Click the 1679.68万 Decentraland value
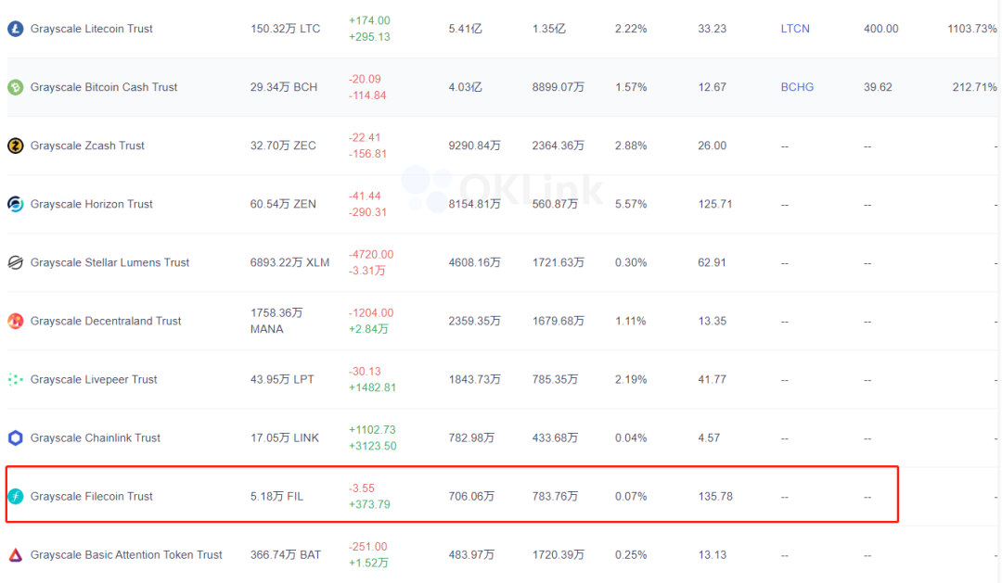 point(558,322)
